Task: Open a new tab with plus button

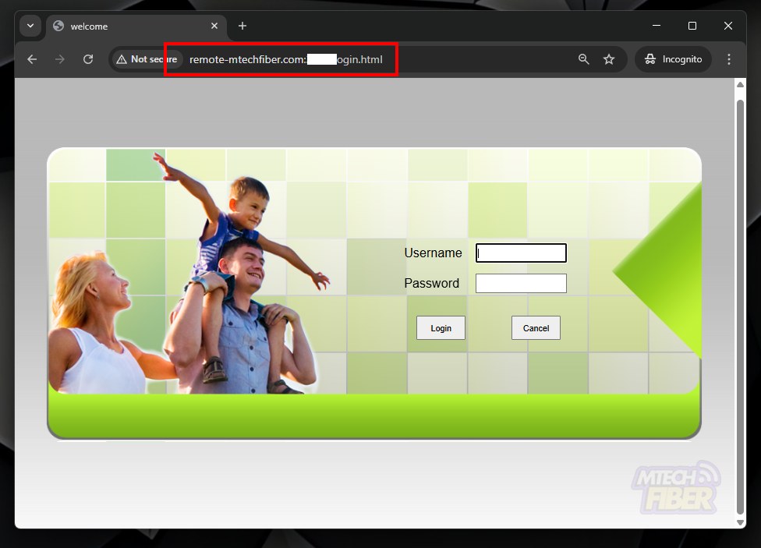Action: pyautogui.click(x=242, y=26)
